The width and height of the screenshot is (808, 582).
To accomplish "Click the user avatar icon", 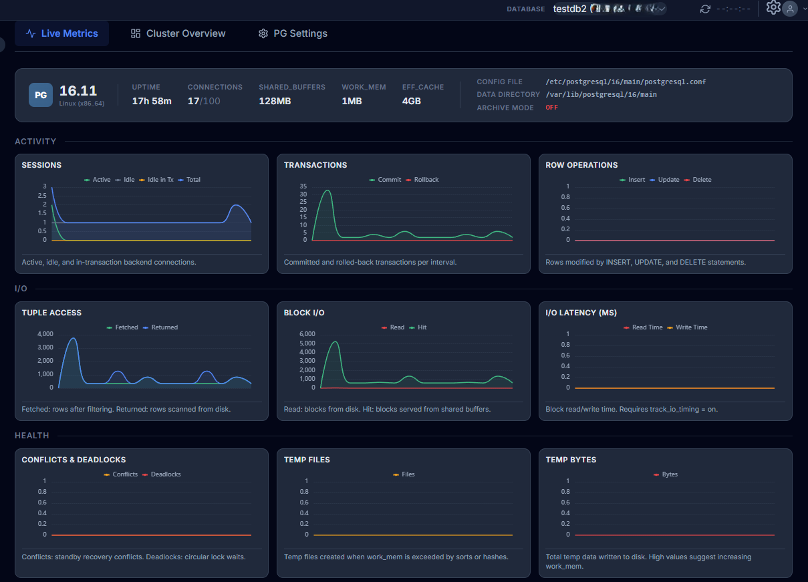I will [x=790, y=9].
